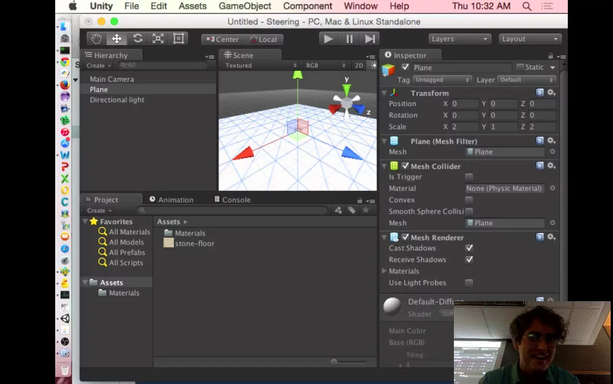Screen dimensions: 613x384
Task: Click the Inspector lock icon
Action: [550, 56]
